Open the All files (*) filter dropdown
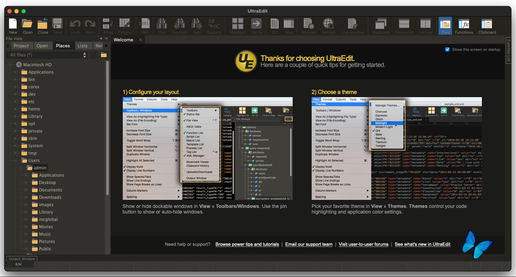 [x=47, y=55]
